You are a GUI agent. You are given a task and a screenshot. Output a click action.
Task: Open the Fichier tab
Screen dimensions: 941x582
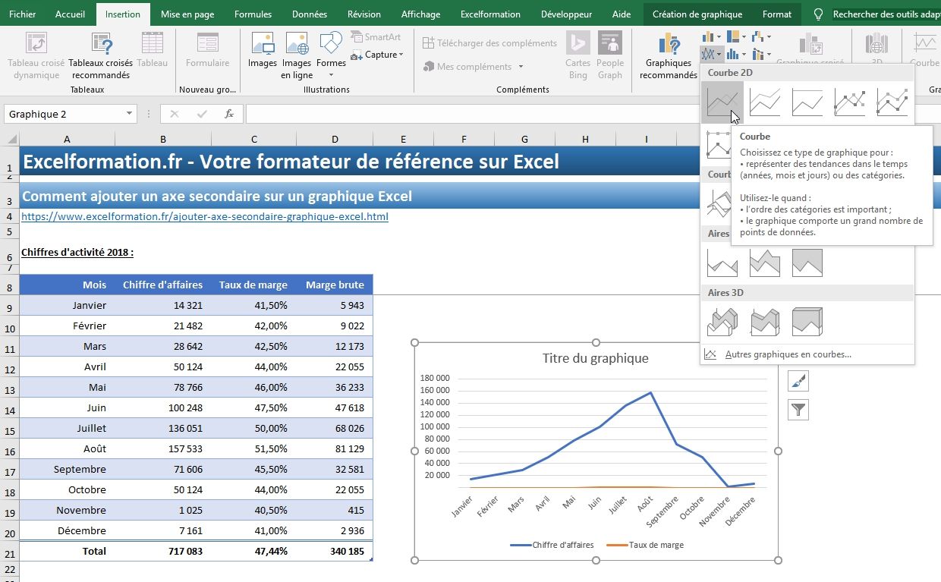22,14
